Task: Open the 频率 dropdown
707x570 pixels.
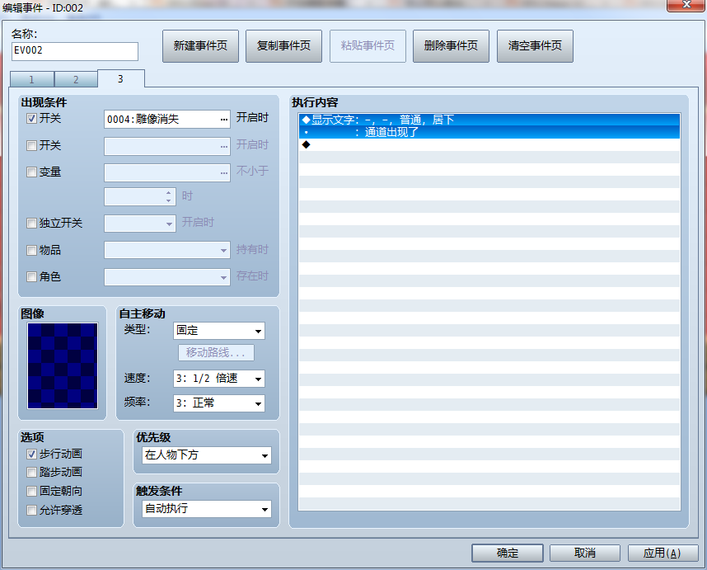Action: [219, 403]
